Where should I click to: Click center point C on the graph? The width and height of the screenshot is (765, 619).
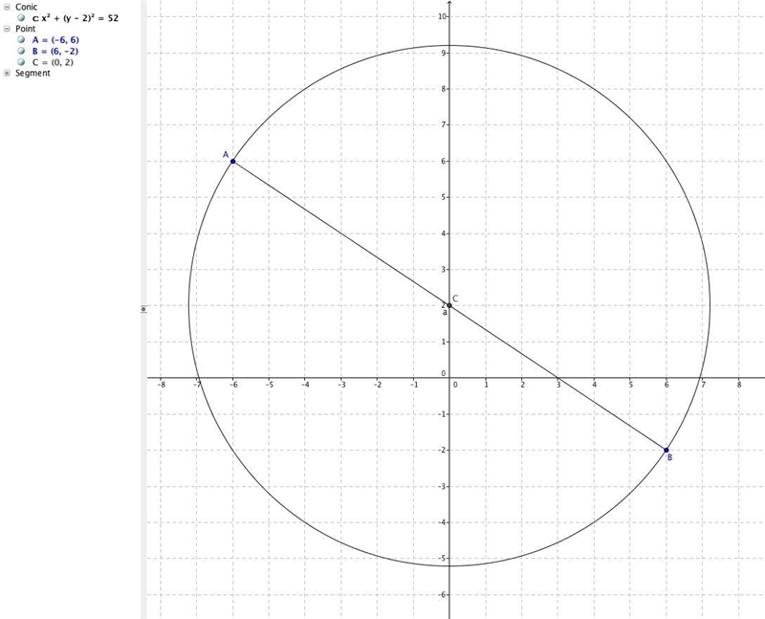(449, 305)
